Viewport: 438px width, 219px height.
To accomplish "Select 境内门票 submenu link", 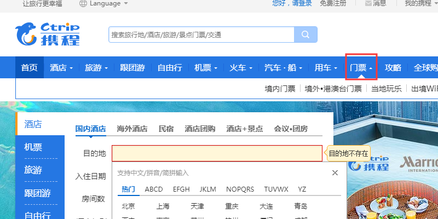I will coord(280,89).
